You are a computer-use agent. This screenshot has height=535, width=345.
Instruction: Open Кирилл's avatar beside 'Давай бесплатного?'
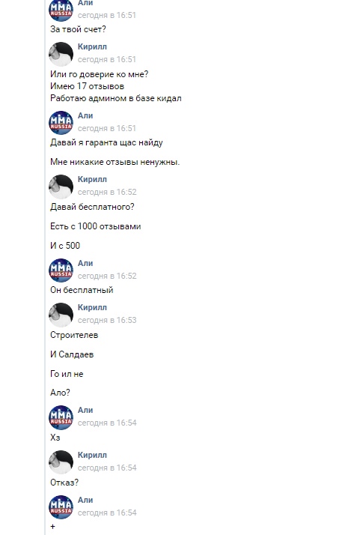61,187
